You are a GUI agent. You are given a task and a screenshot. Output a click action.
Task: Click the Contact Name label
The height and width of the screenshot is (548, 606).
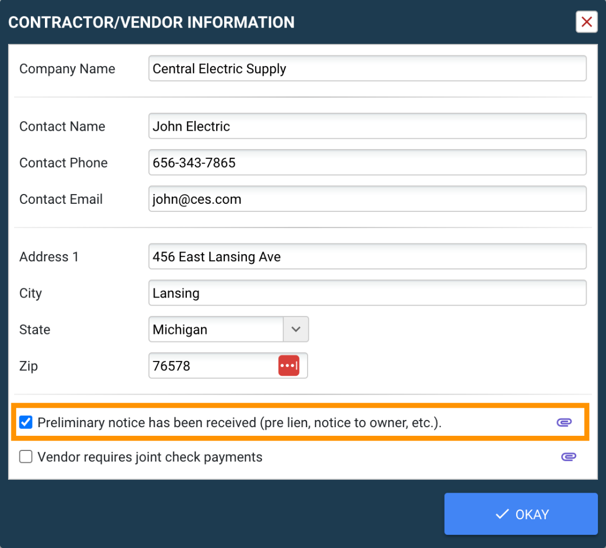(62, 126)
